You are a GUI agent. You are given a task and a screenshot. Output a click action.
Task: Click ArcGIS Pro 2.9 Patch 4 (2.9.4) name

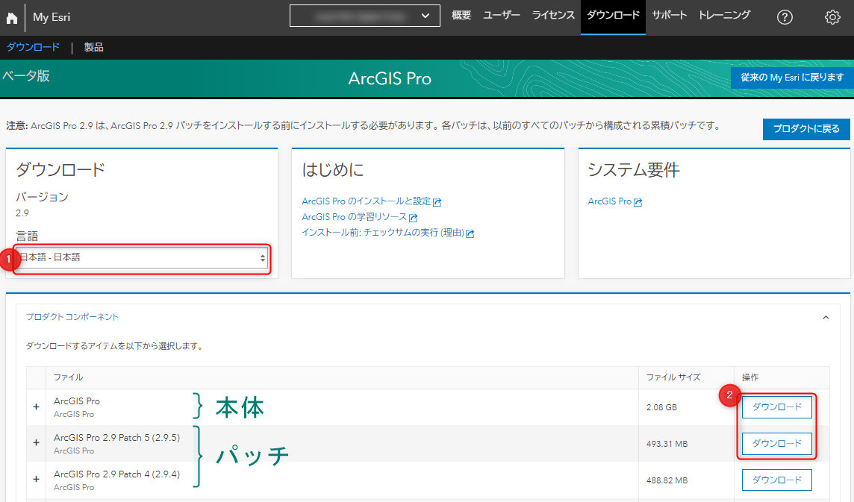pyautogui.click(x=116, y=474)
